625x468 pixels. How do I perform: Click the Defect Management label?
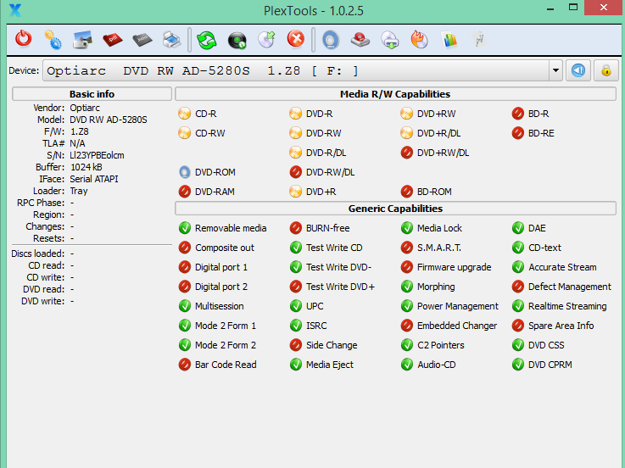point(570,287)
